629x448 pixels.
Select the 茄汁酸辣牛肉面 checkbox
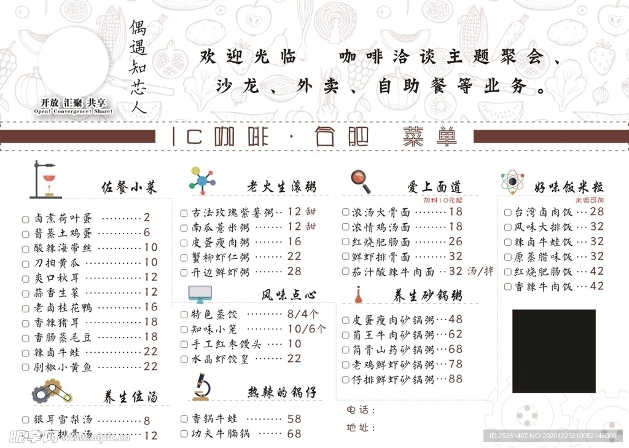pyautogui.click(x=346, y=272)
